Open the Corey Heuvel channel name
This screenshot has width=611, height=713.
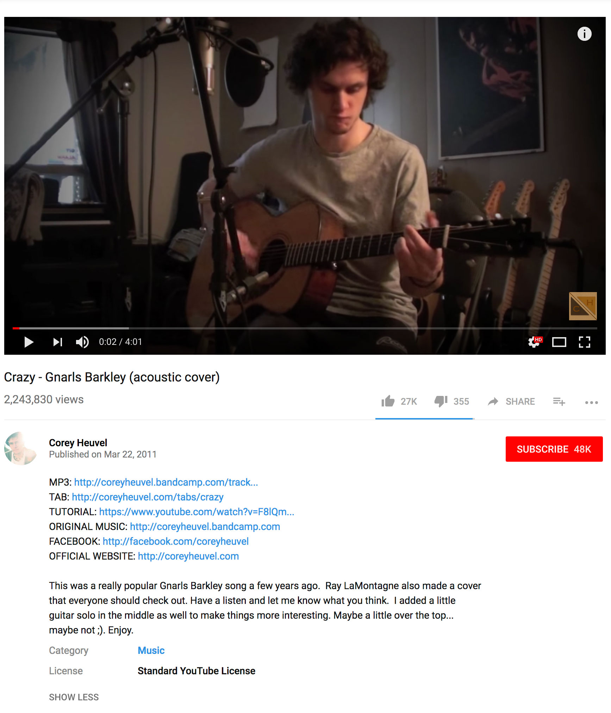click(78, 443)
